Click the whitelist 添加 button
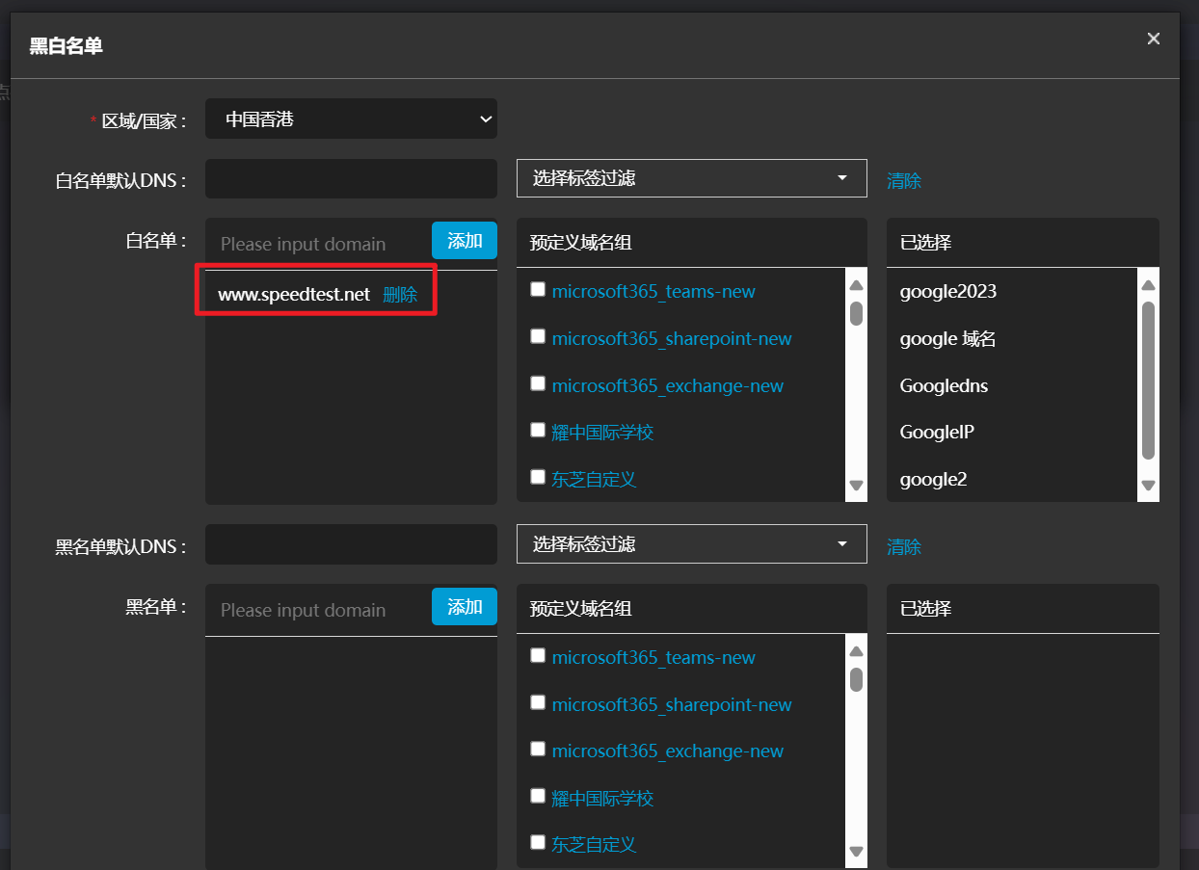The height and width of the screenshot is (870, 1199). coord(464,241)
